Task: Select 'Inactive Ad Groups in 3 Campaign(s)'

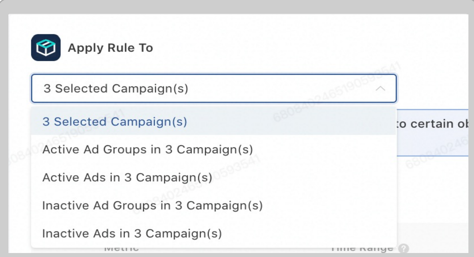Action: click(x=152, y=205)
